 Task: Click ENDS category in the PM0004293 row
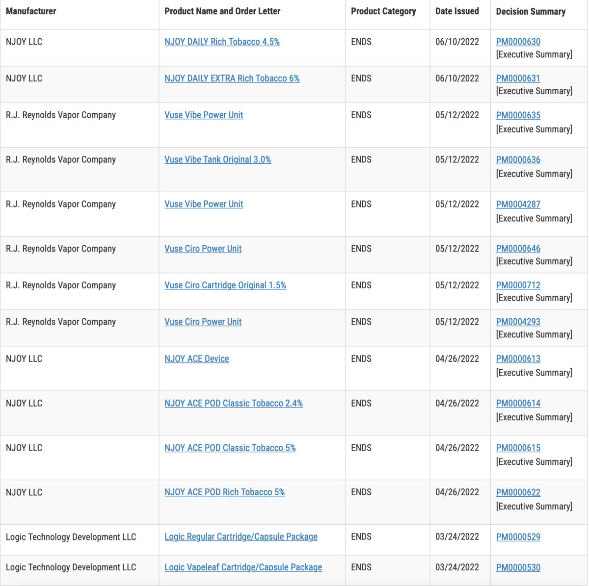tap(361, 322)
